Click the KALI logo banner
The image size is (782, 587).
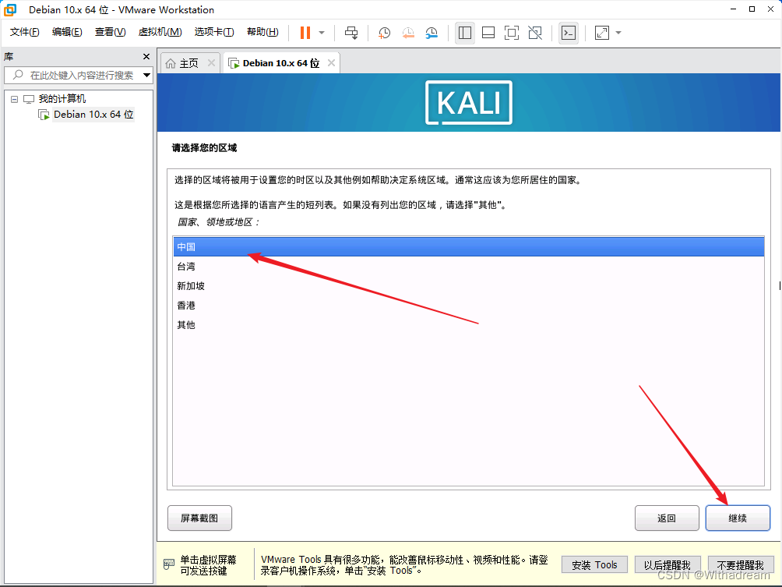tap(468, 102)
